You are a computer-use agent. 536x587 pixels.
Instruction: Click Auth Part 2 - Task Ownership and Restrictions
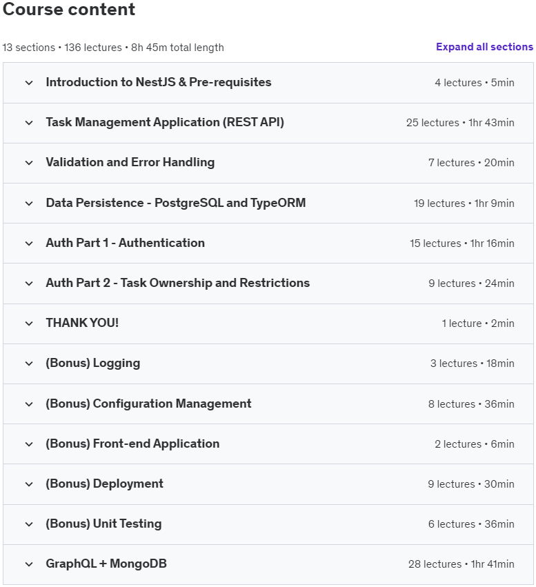tap(177, 283)
